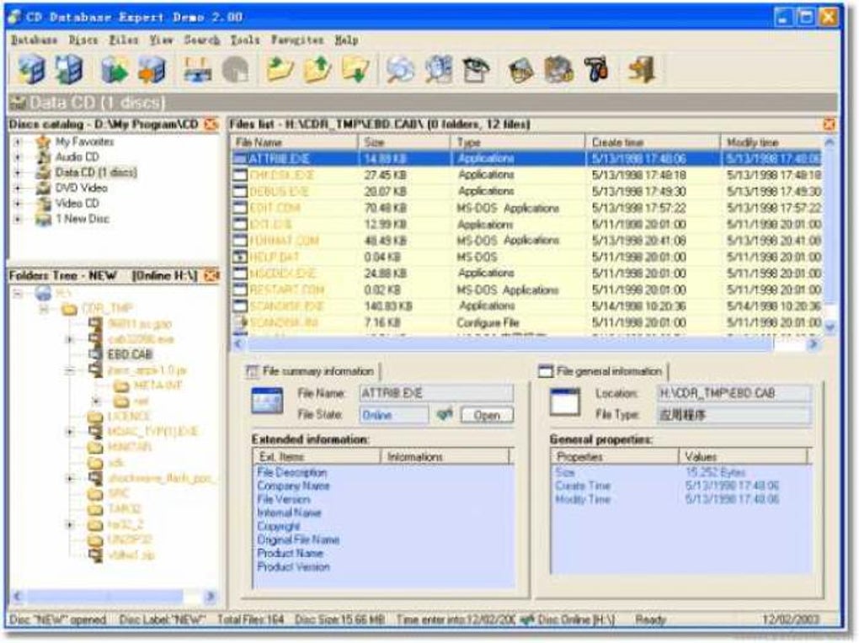
Task: Click the ATTRIB.EXE file icon in the list
Action: click(x=240, y=159)
